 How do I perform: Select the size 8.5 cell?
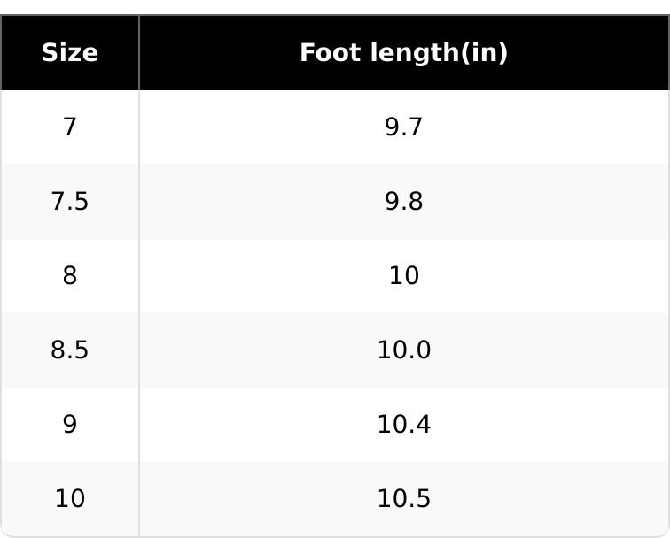70,350
